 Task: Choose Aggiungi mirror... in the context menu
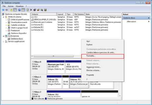103,67
